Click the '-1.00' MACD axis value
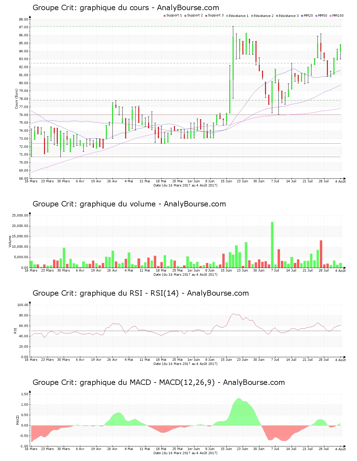Image resolution: width=357 pixels, height=461 pixels. tap(24, 446)
